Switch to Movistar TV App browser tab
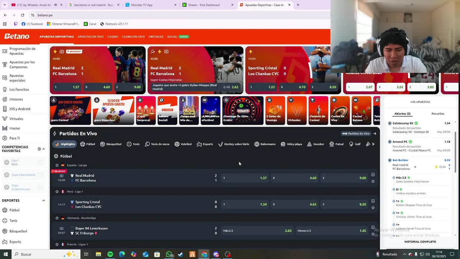This screenshot has height=259, width=460. [x=151, y=5]
